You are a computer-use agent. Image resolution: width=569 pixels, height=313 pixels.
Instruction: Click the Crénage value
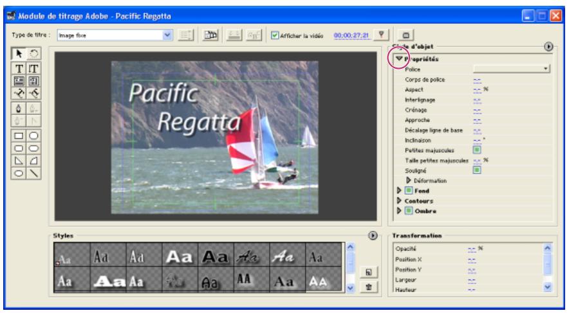click(x=477, y=111)
